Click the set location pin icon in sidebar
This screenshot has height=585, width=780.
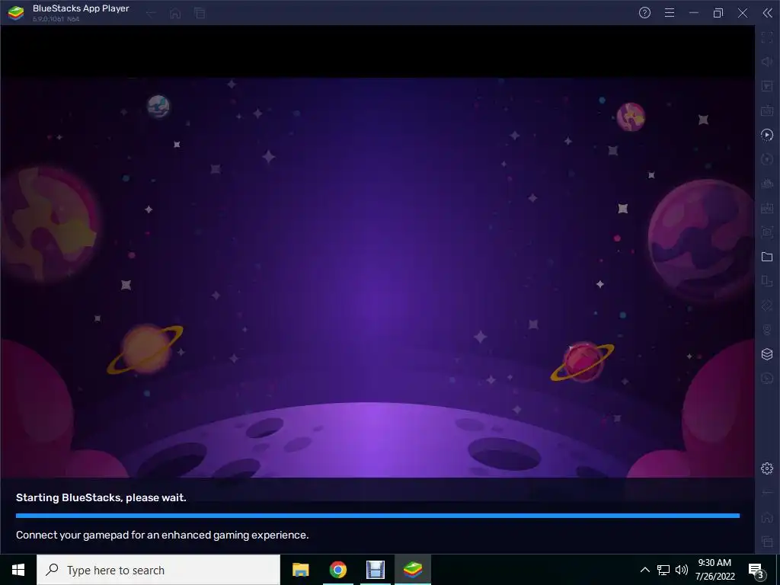tap(767, 330)
